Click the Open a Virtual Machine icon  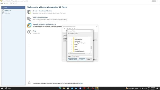(x=29, y=19)
